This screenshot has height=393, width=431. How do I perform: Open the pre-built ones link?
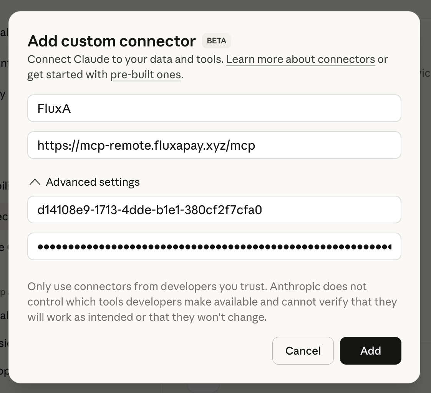coord(146,74)
